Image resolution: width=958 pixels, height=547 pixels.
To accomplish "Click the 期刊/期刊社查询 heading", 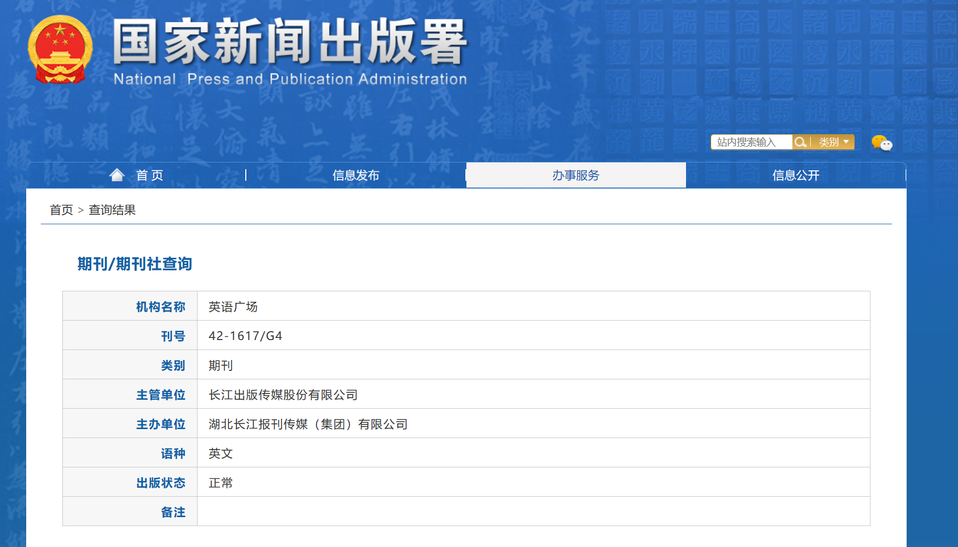I will click(135, 264).
